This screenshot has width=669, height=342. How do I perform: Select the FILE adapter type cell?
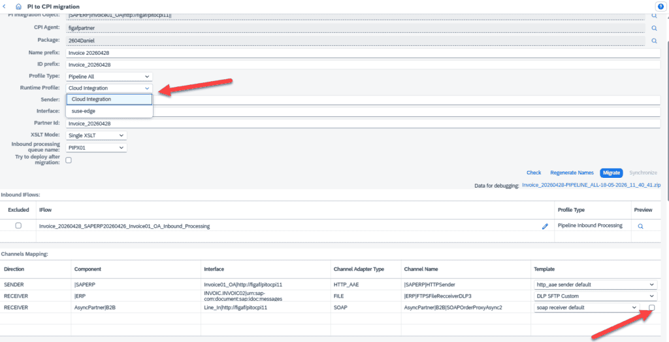pos(366,296)
